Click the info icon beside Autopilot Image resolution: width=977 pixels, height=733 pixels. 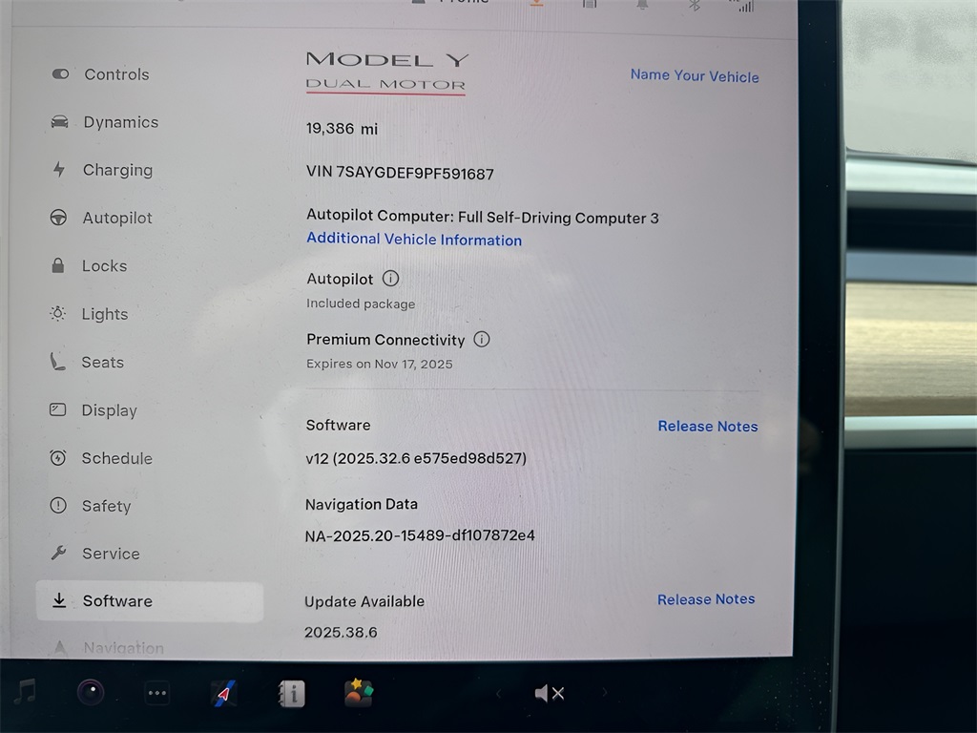[390, 279]
